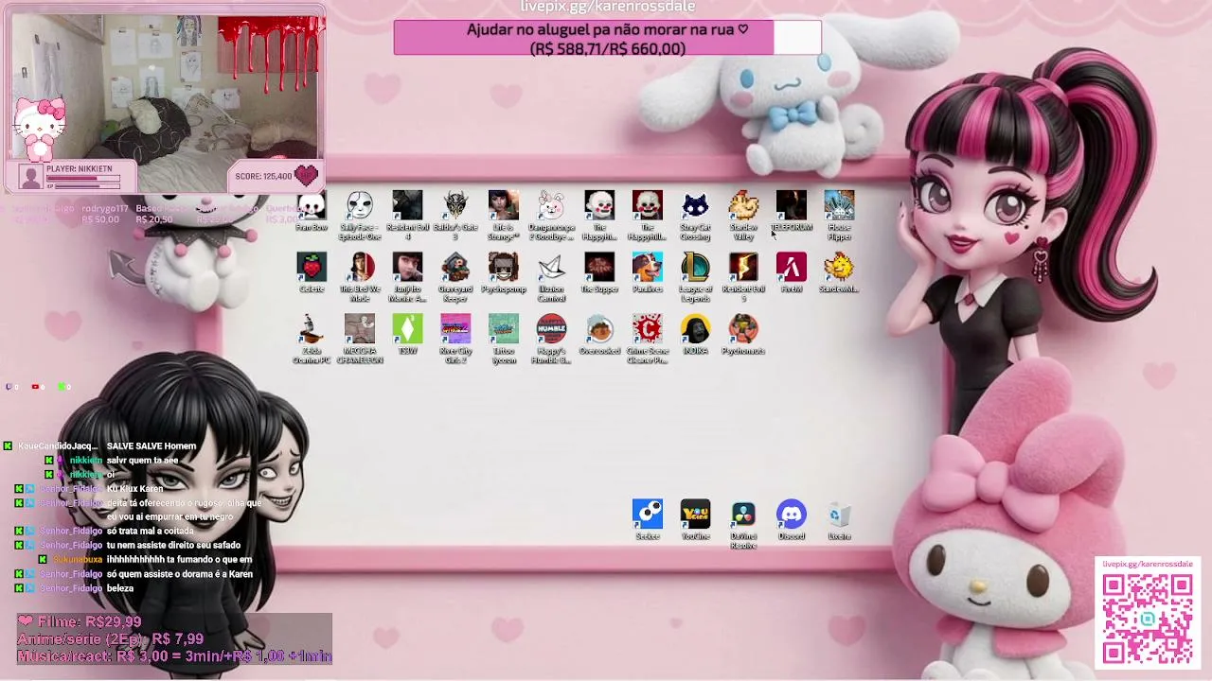Select the Happy's Humble Burger icon
Screen dimensions: 1212x681
[551, 339]
